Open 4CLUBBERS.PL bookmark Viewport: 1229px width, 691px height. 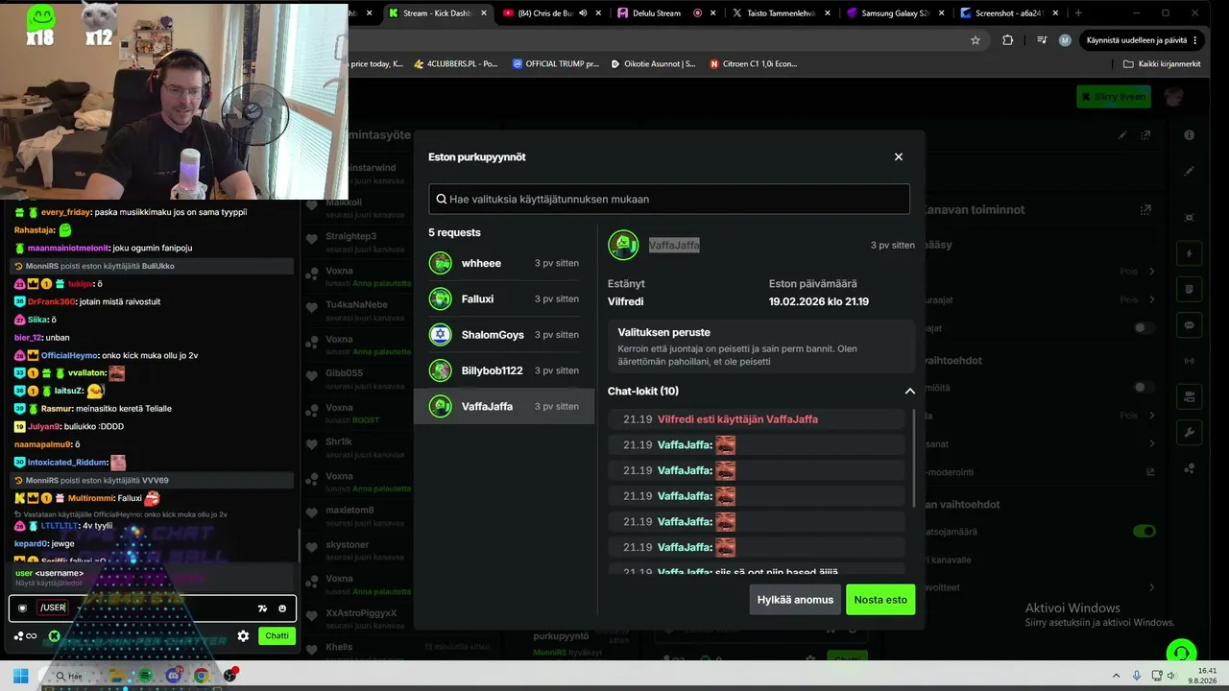tap(456, 64)
